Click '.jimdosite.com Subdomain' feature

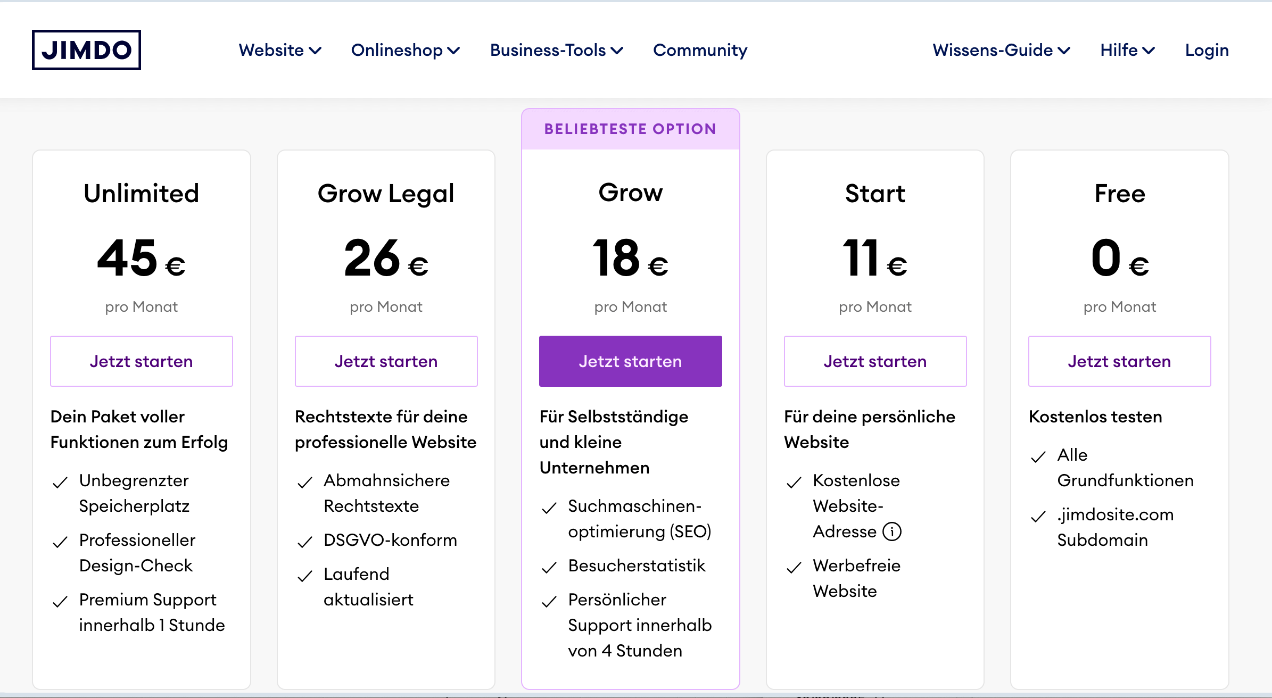click(1116, 527)
